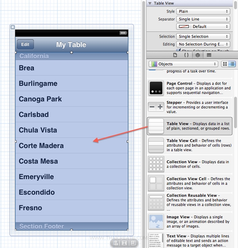
Task: Switch library to icon grid view
Action: click(x=225, y=64)
